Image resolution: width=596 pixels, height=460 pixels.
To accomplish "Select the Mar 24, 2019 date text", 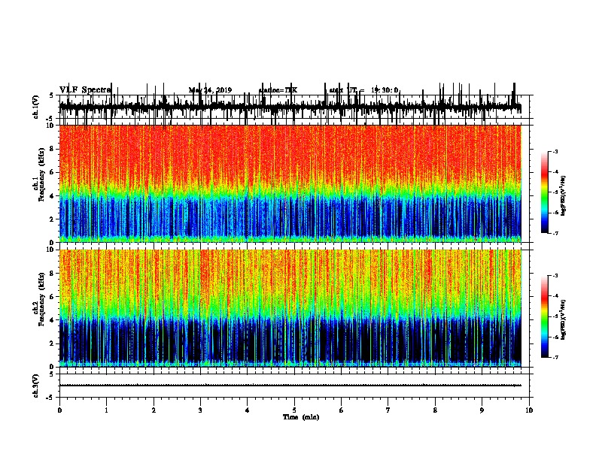I will coord(210,90).
